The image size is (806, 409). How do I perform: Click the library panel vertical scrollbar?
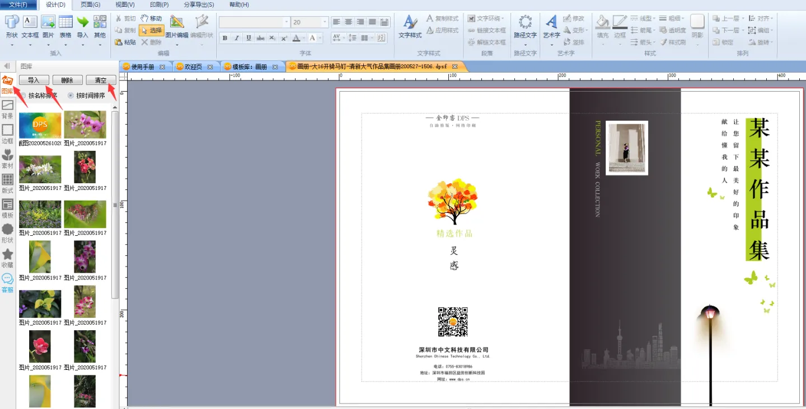coord(115,204)
